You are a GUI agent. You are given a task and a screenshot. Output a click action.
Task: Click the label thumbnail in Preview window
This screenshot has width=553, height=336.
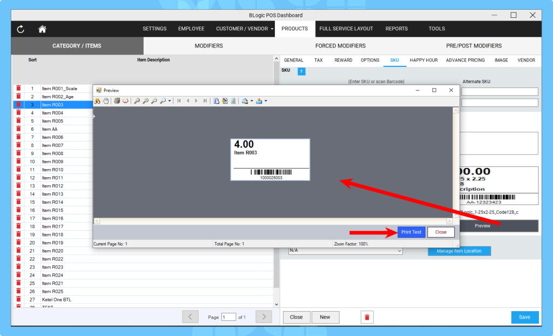[x=270, y=159]
